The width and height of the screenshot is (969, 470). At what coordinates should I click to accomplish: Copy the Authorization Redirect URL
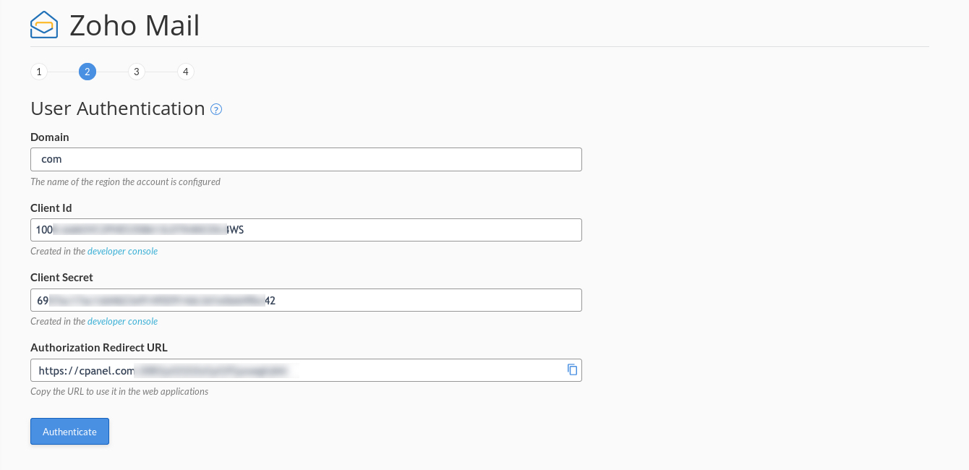tap(572, 369)
